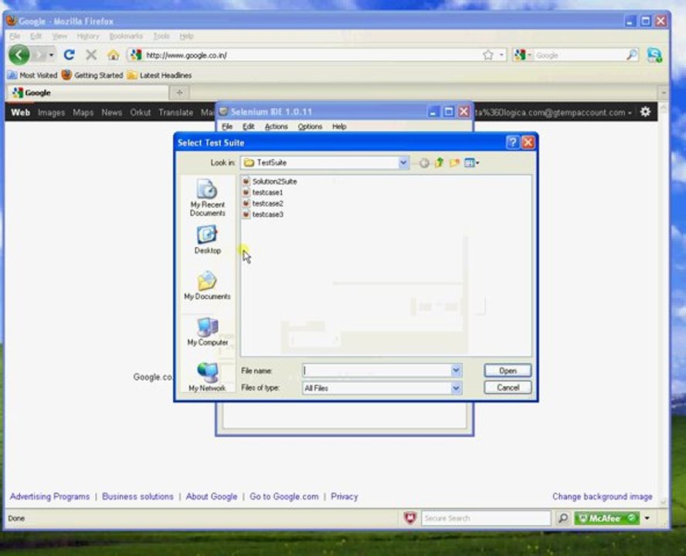Open the Skype toolbar icon in Firefox
Viewport: 686px width, 556px height.
point(655,55)
